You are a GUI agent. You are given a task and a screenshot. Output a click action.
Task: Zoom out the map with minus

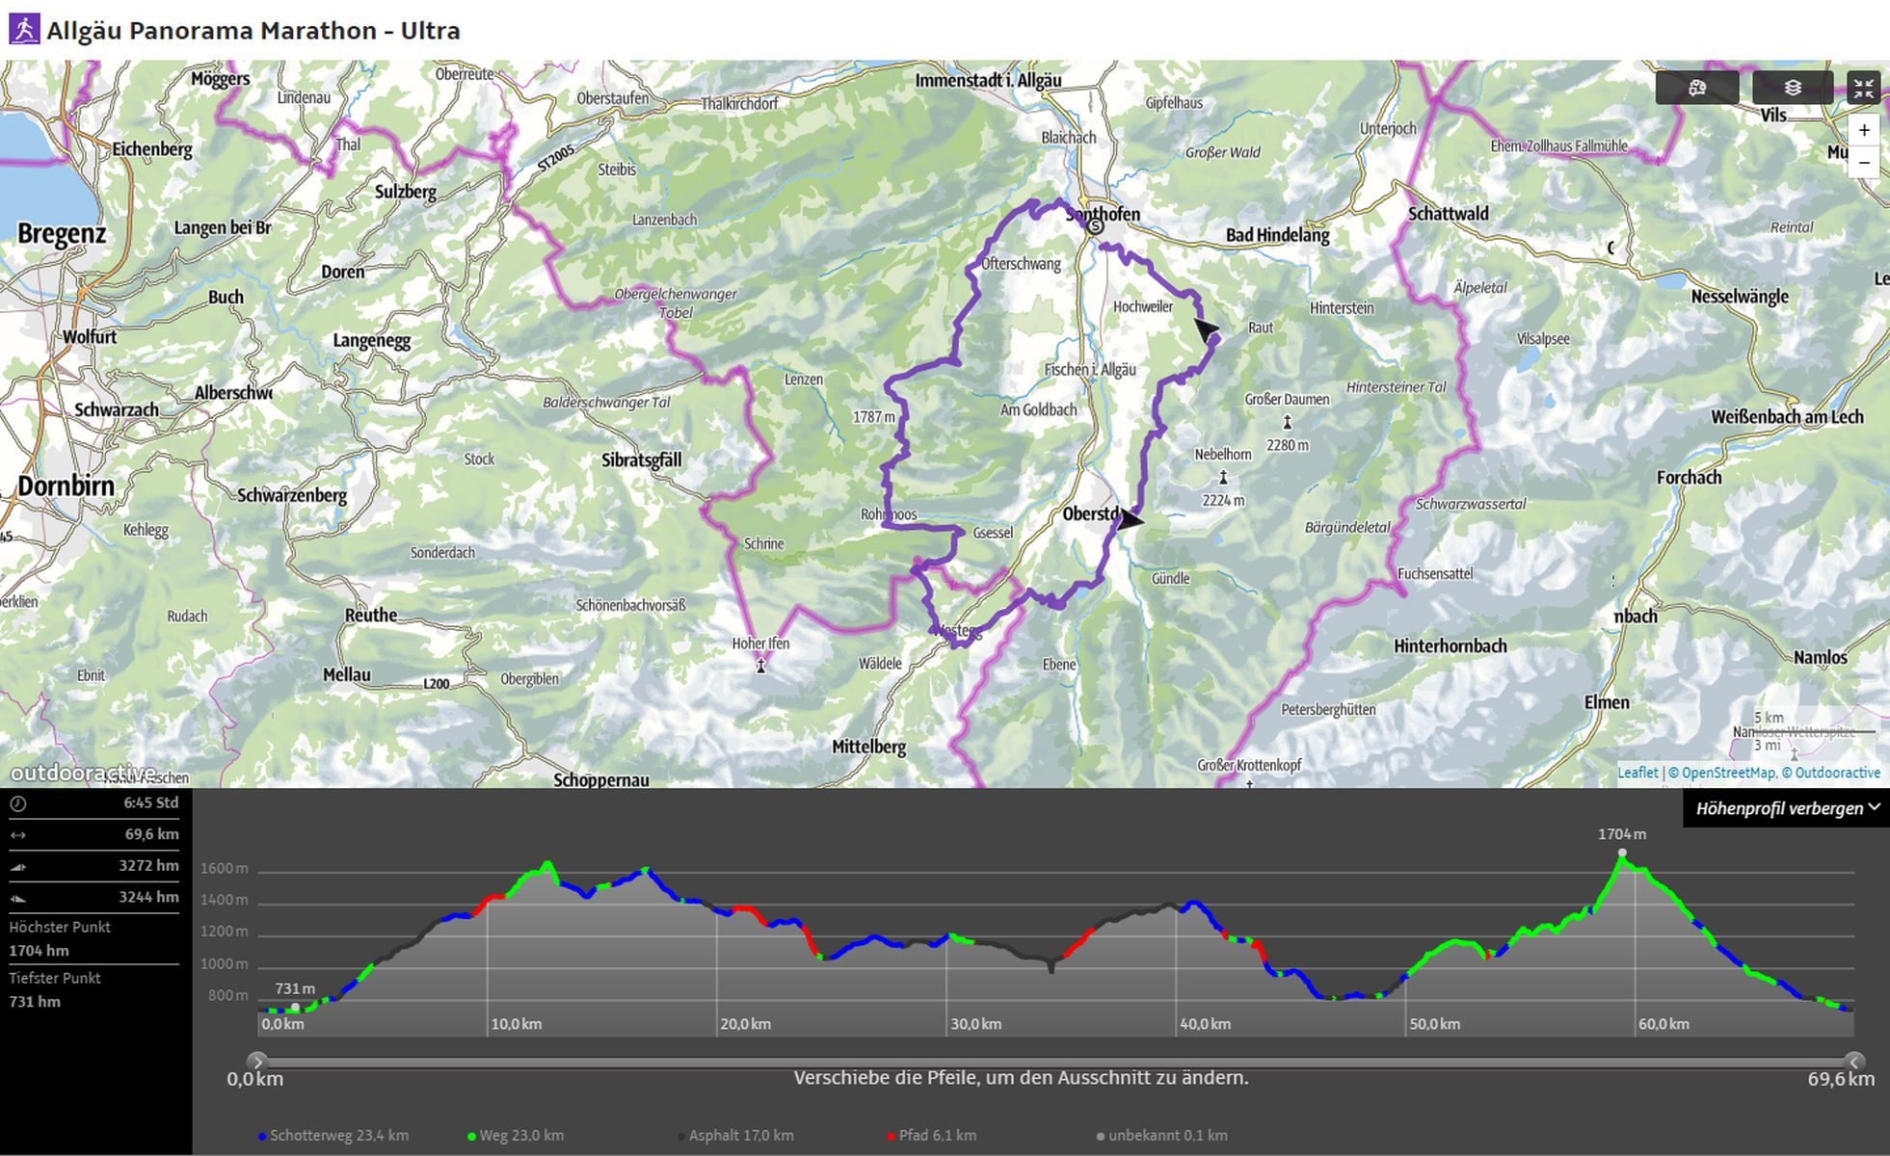point(1864,163)
